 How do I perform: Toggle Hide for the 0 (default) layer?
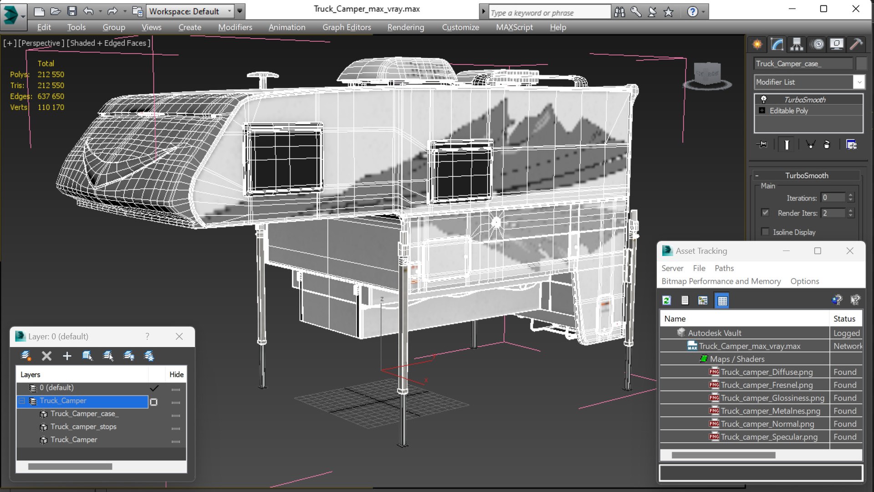click(x=176, y=389)
